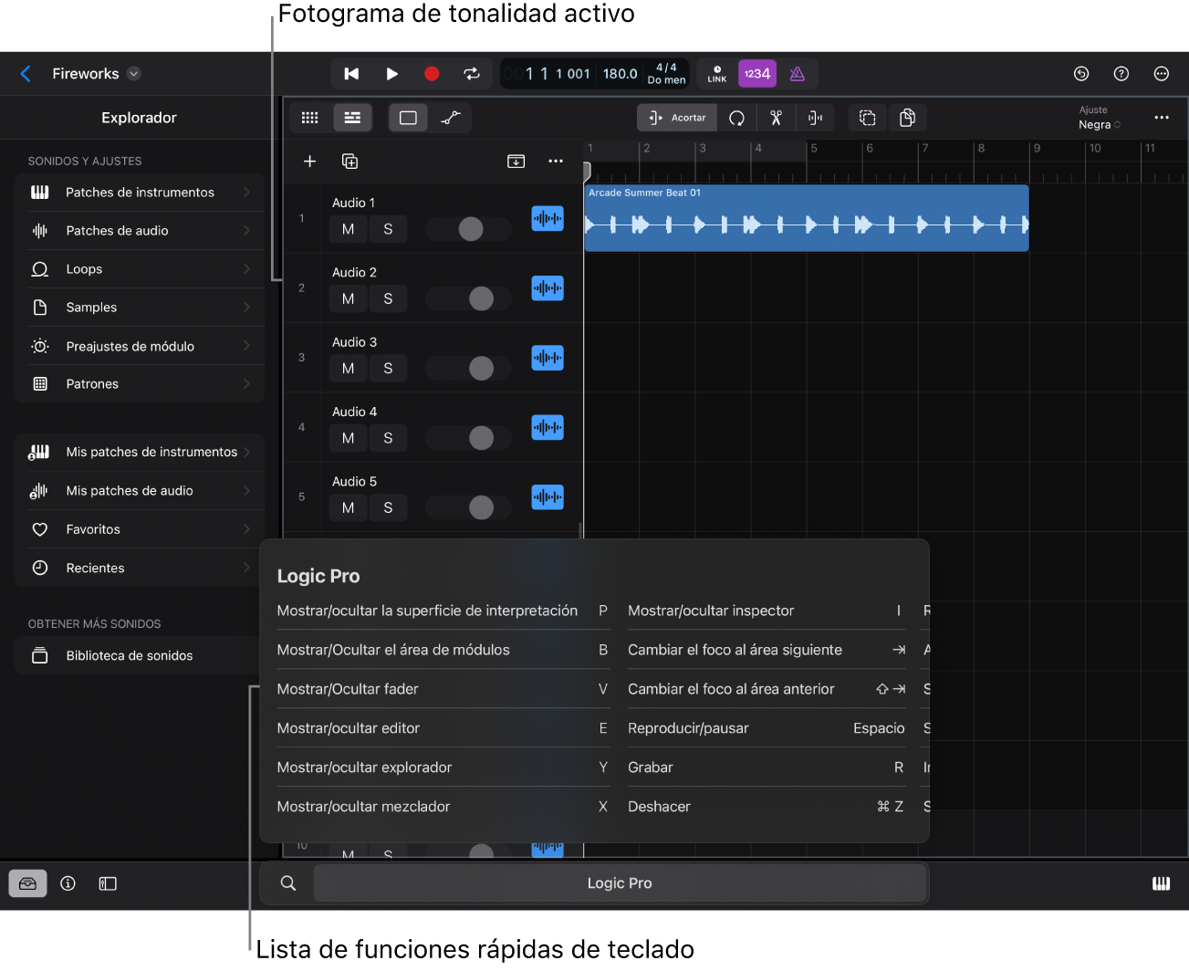Enable the metronome icon
Viewport: 1189px width, 971px height.
(797, 74)
